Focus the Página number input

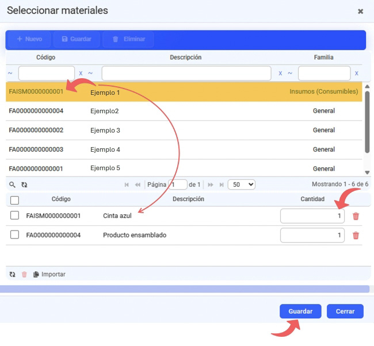pos(178,184)
